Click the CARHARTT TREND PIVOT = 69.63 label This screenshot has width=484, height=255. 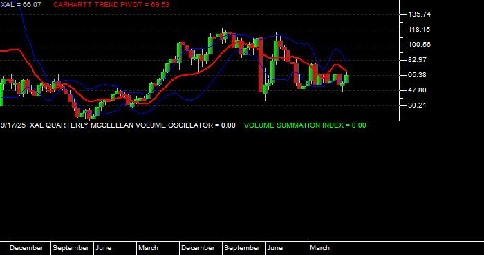(x=111, y=5)
